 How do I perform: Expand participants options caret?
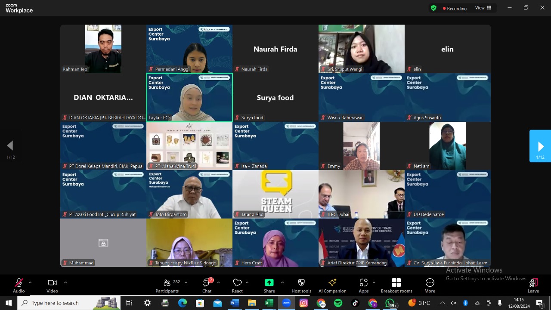tap(186, 282)
